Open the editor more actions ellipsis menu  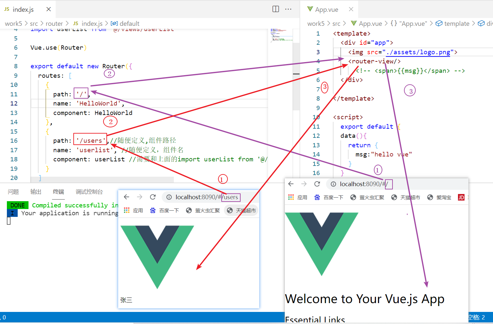288,9
